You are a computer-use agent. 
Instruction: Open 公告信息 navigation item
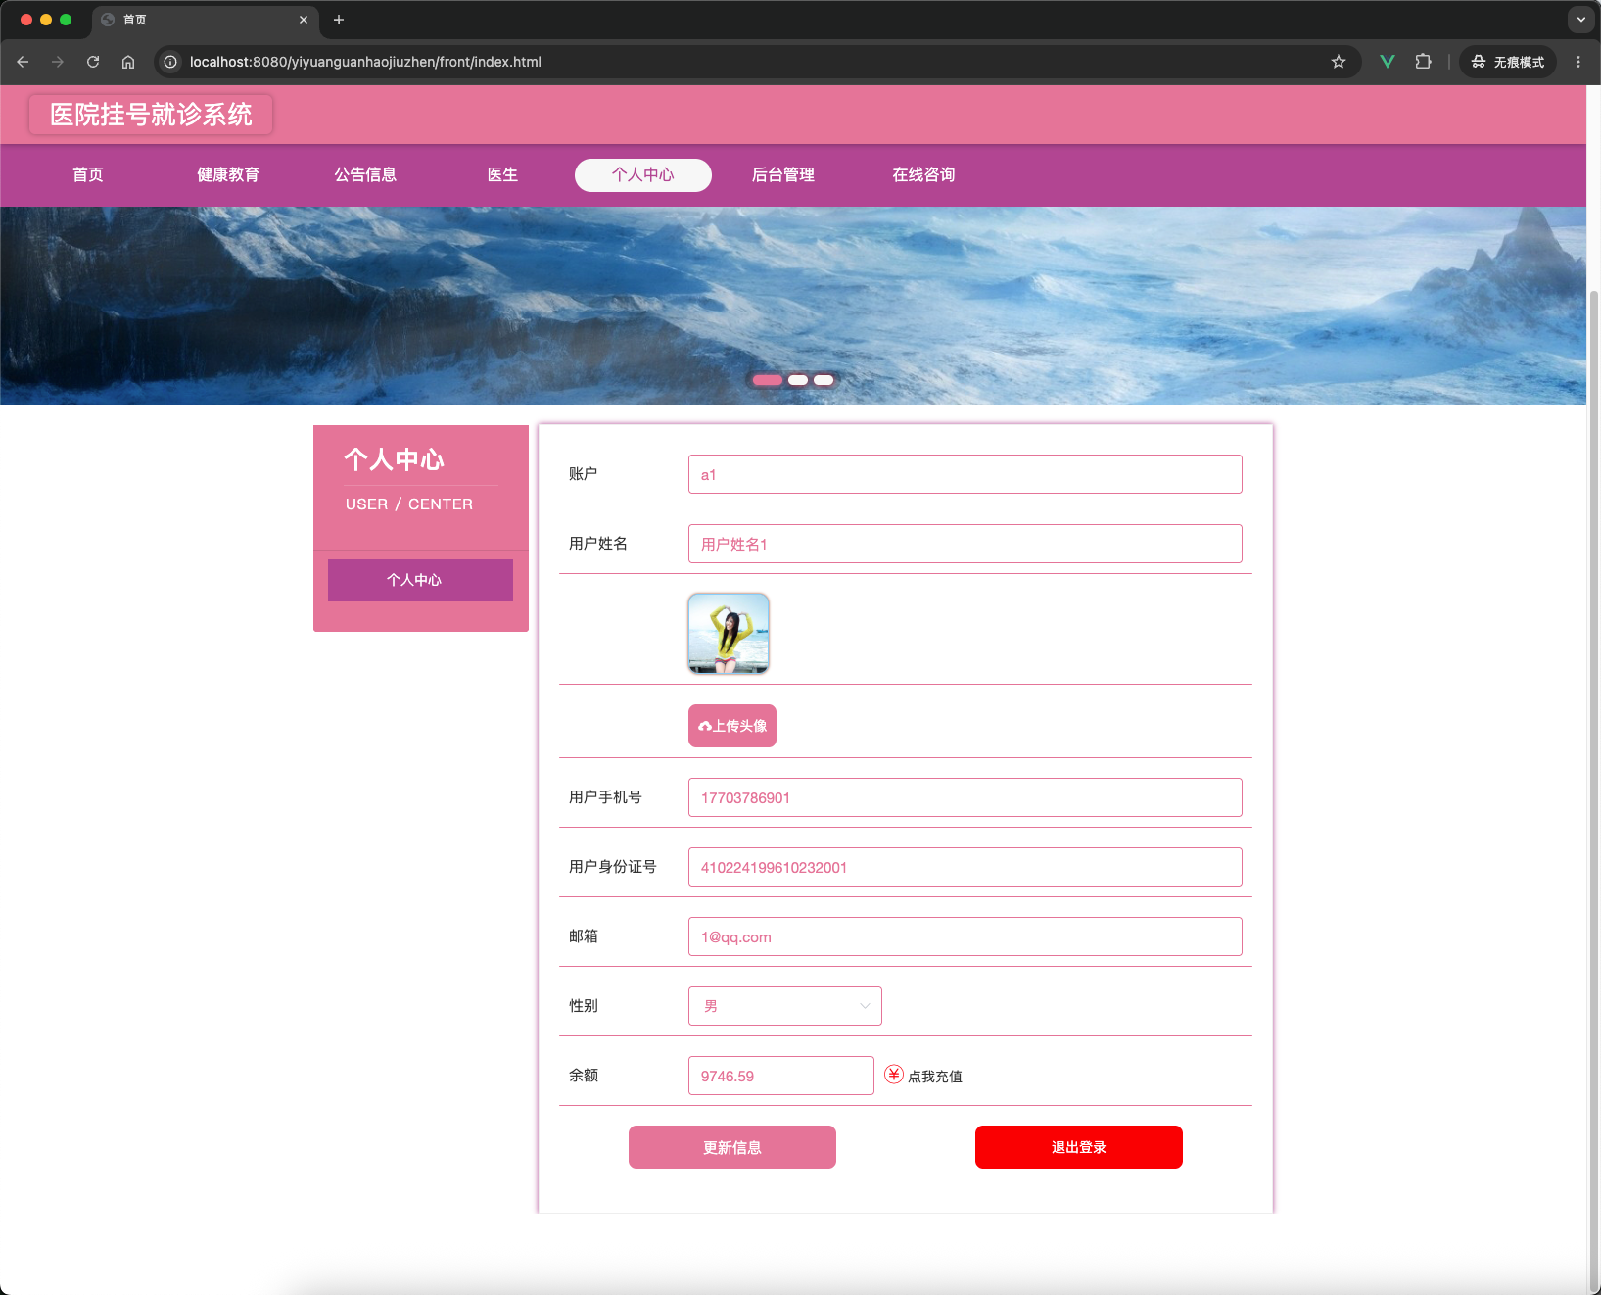pyautogui.click(x=365, y=174)
